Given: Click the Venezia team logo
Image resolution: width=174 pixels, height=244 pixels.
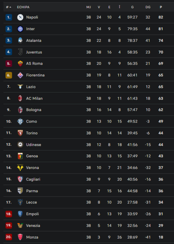Looking at the screenshot, I should tap(20, 225).
